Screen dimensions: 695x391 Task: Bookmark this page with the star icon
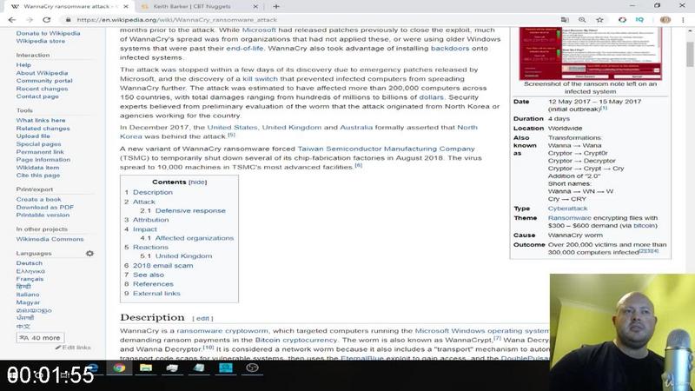tap(599, 20)
